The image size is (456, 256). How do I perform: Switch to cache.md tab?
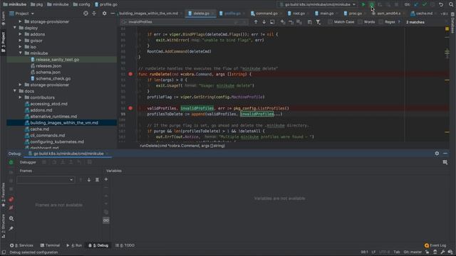(424, 14)
